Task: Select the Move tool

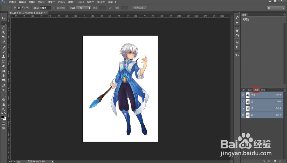Action: [3, 18]
